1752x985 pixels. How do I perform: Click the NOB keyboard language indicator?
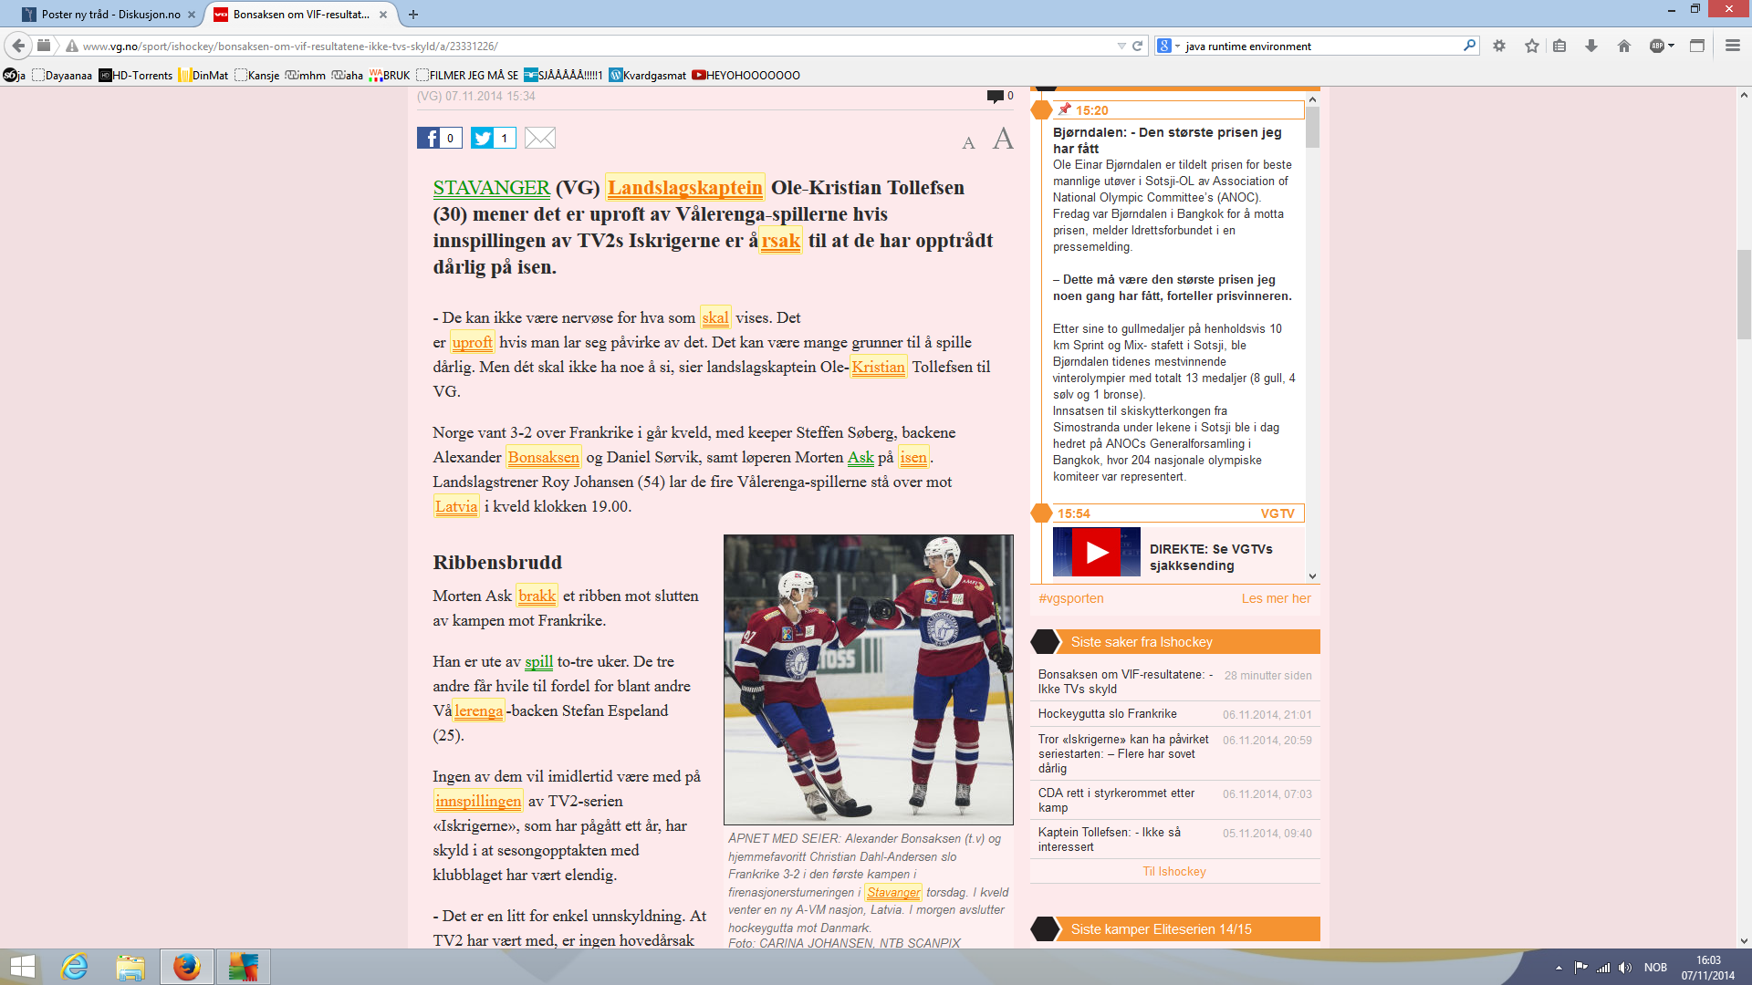tap(1655, 968)
